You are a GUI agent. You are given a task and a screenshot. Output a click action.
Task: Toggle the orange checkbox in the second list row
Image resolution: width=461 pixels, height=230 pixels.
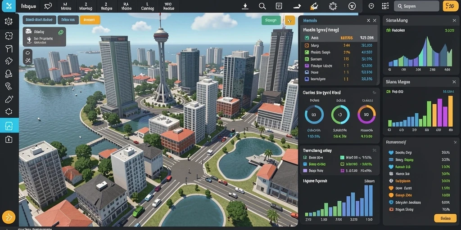tap(307, 45)
